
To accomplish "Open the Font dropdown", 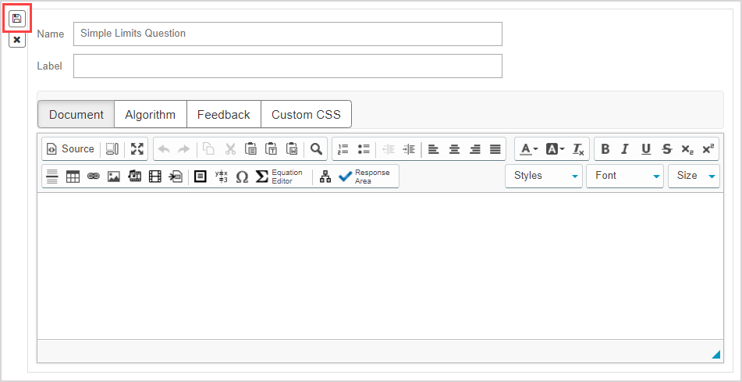I will click(x=624, y=176).
